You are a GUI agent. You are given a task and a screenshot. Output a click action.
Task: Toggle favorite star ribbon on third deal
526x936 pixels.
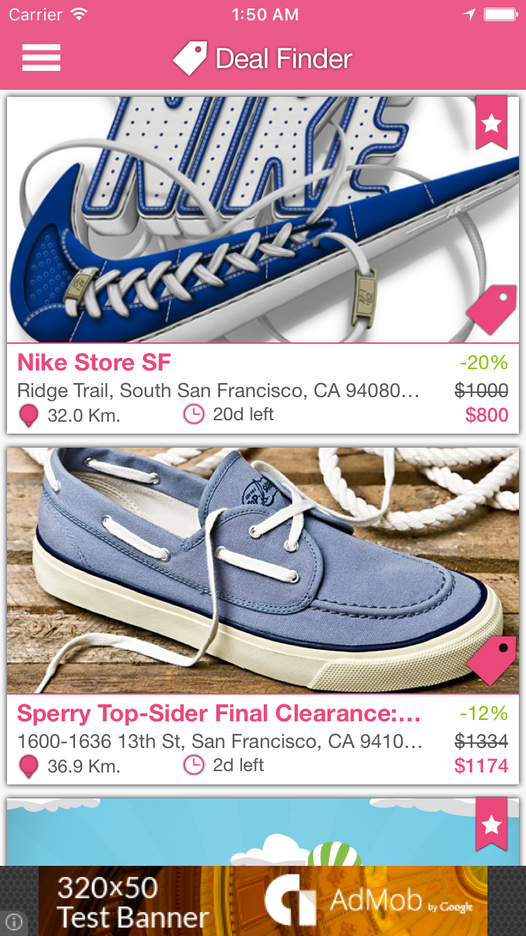click(492, 824)
